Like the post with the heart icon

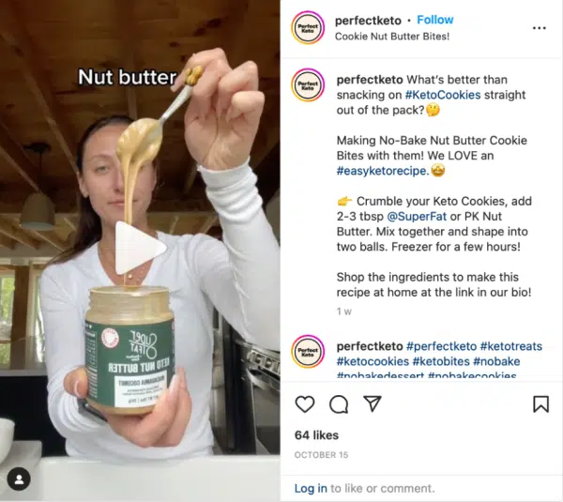point(305,404)
